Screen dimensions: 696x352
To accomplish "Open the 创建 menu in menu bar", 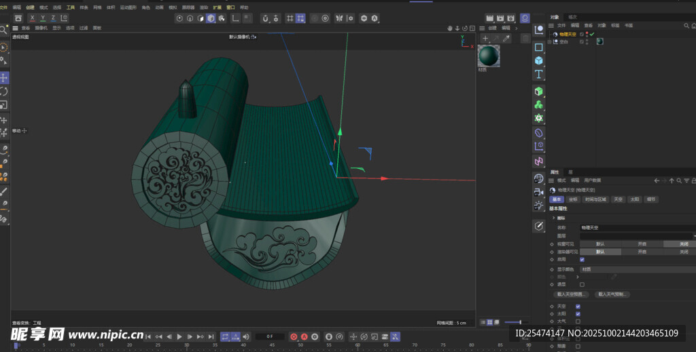I will click(x=30, y=7).
